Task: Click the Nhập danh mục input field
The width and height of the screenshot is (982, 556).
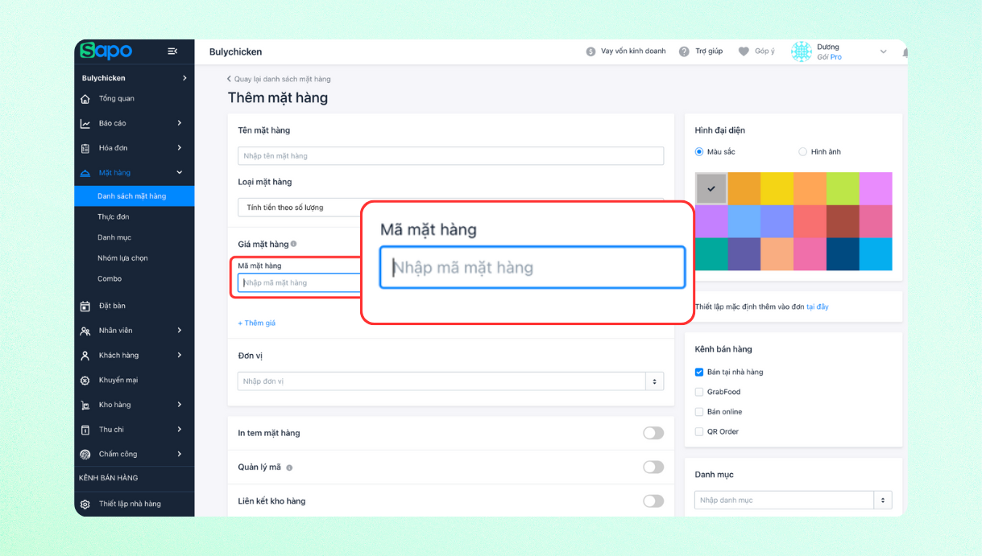Action: pos(785,500)
